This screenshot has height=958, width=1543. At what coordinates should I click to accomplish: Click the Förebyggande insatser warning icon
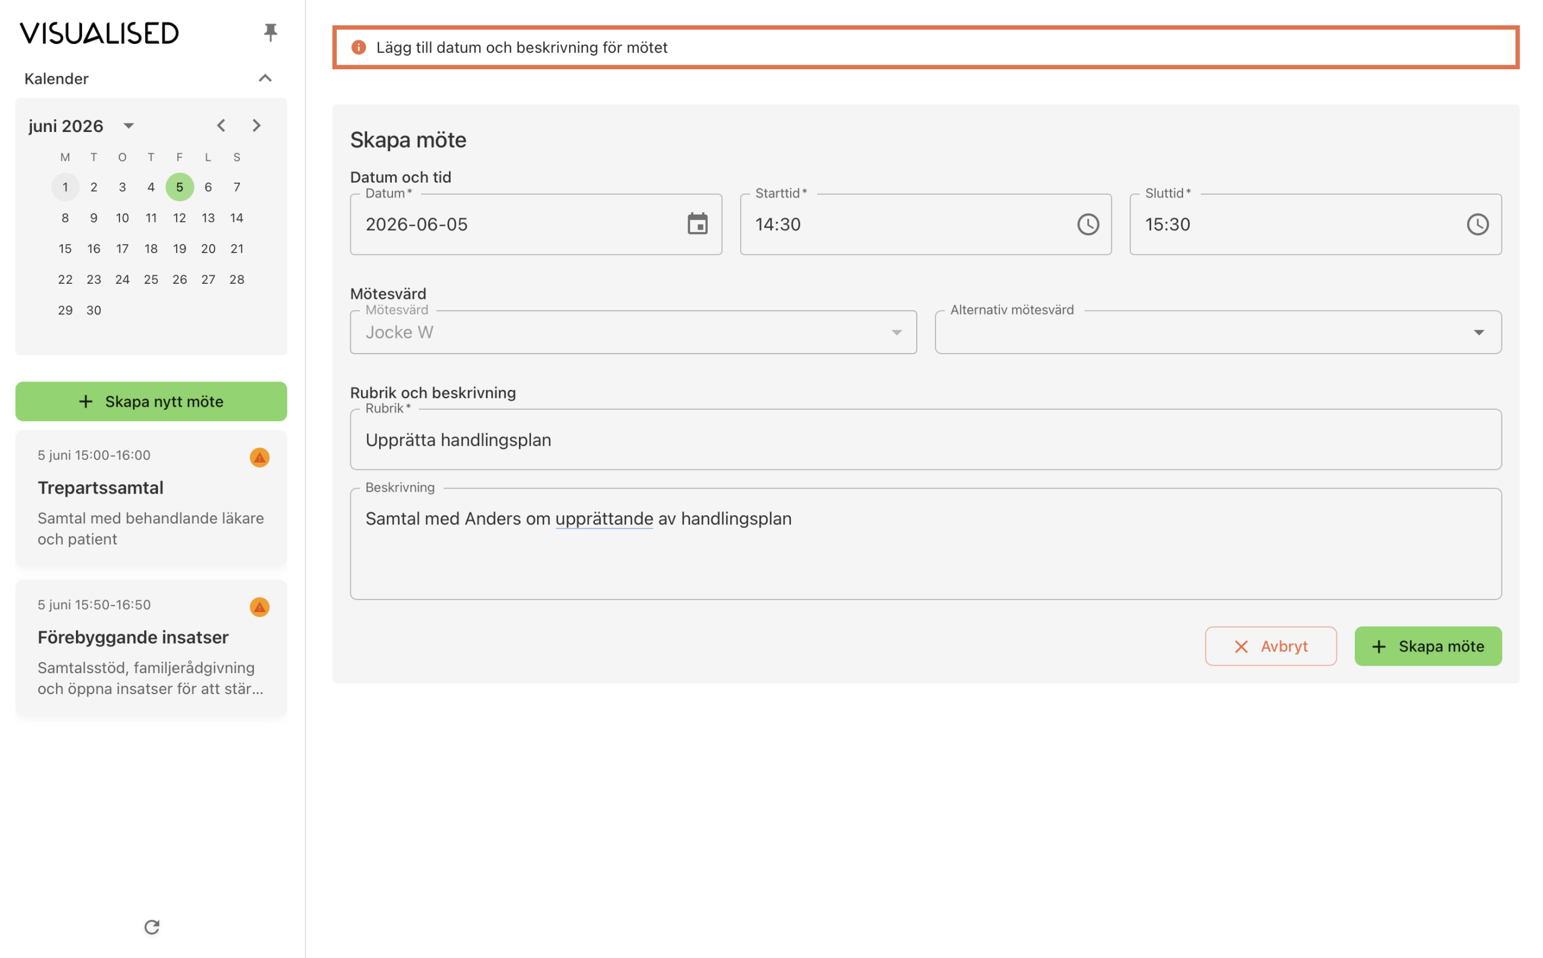coord(260,607)
